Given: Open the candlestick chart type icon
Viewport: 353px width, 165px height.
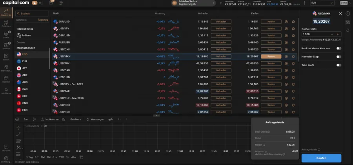Looking at the screenshot, I should tap(34, 119).
